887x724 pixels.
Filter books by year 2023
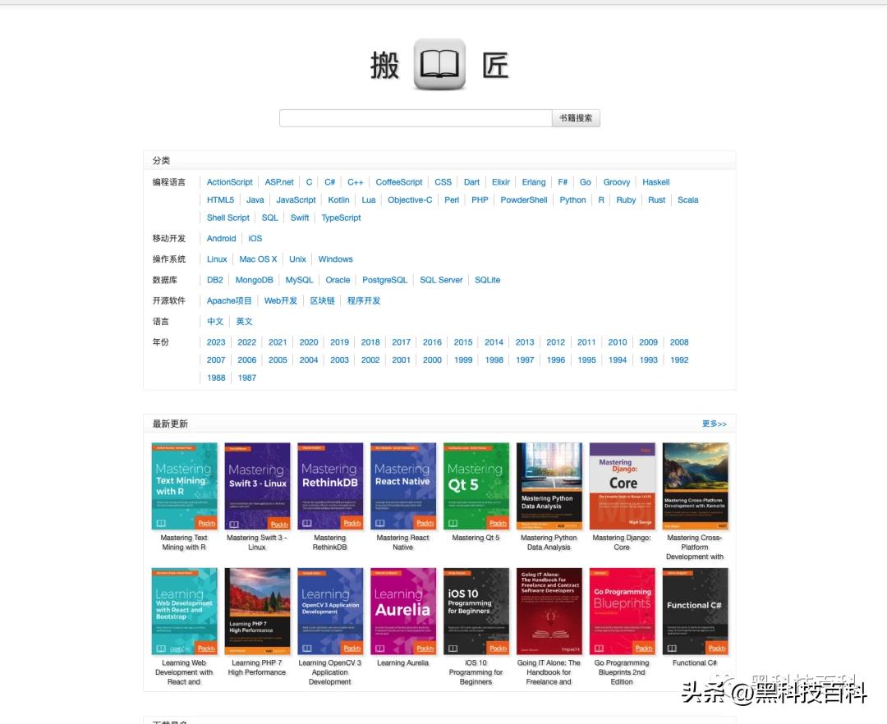pyautogui.click(x=216, y=342)
